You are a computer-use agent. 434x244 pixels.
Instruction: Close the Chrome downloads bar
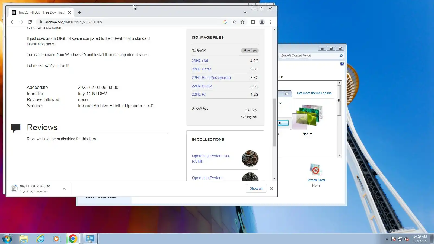[272, 188]
